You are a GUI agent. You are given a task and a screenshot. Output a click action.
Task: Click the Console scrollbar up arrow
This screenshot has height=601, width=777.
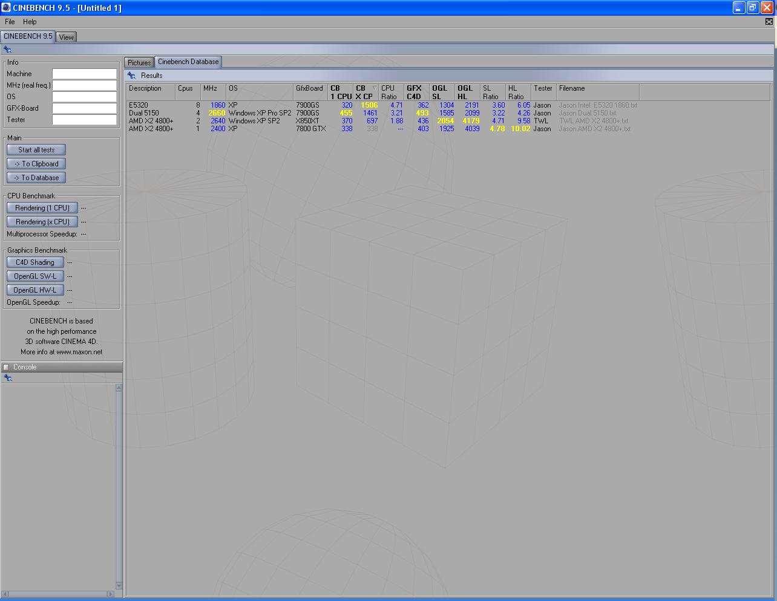119,388
